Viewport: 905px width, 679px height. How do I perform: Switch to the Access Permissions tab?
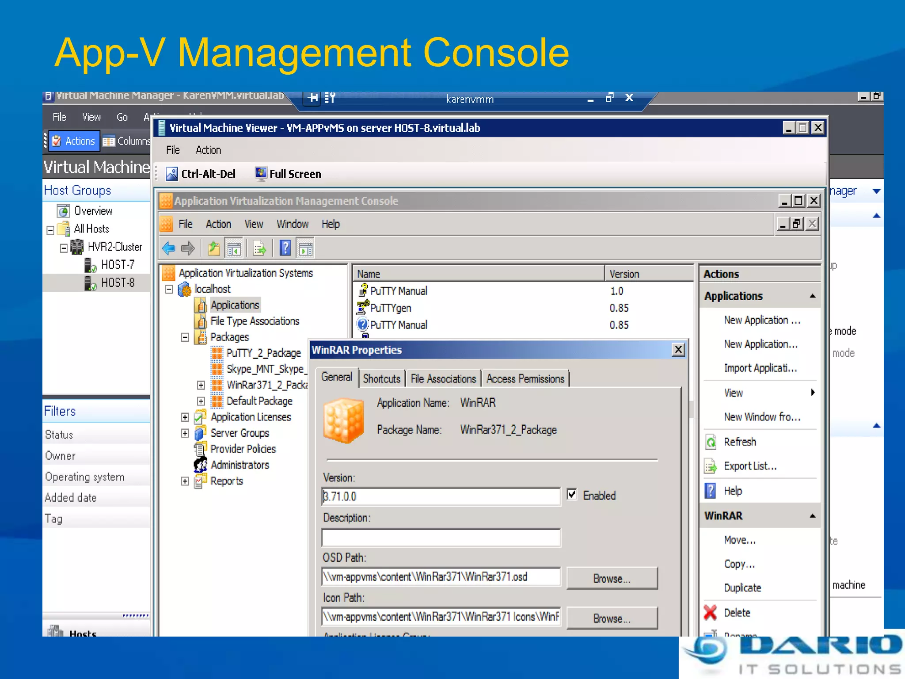pyautogui.click(x=525, y=379)
